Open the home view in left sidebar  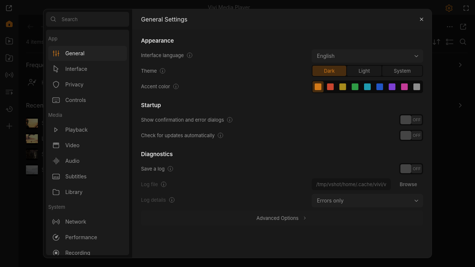click(9, 24)
